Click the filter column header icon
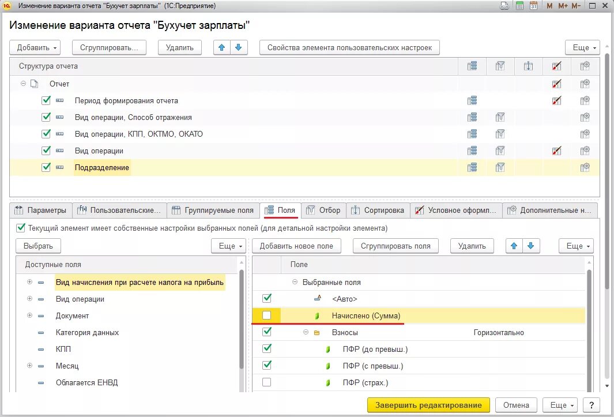This screenshot has height=417, width=614. tap(500, 66)
